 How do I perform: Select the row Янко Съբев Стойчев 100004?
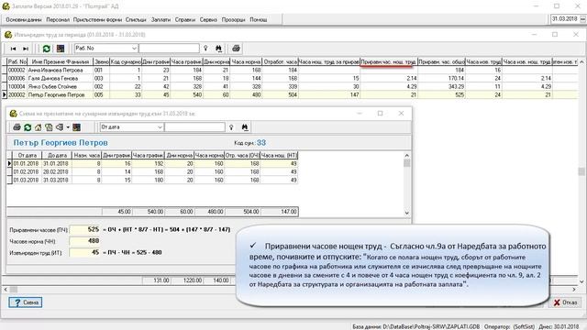coord(293,86)
